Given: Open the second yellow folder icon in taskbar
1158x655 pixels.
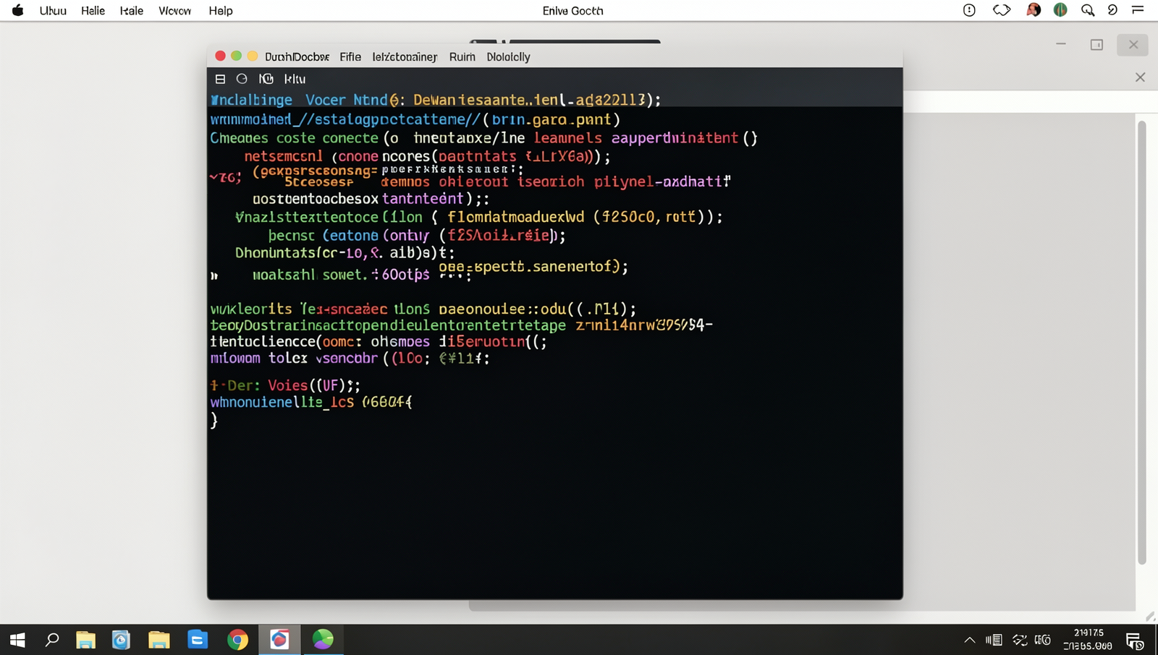Looking at the screenshot, I should tap(159, 640).
